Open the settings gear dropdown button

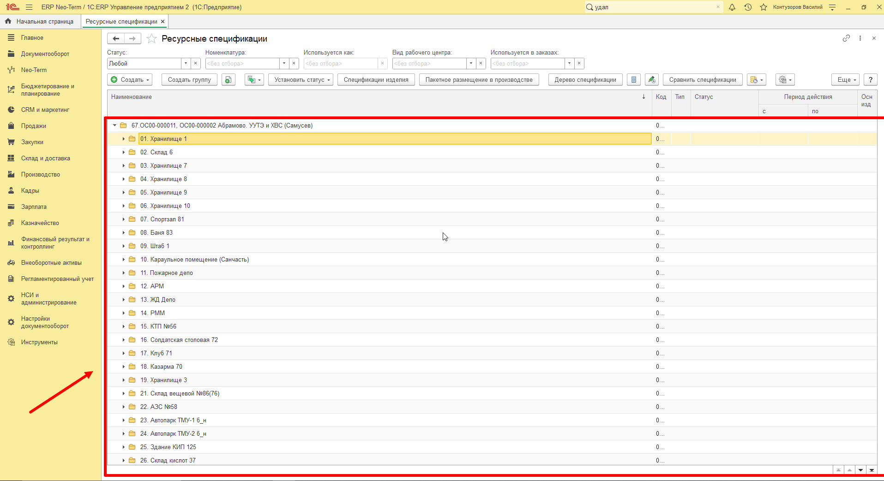pos(785,79)
